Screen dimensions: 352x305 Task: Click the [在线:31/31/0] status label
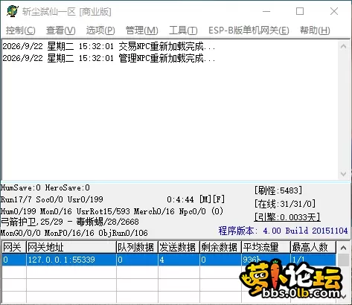[285, 204]
